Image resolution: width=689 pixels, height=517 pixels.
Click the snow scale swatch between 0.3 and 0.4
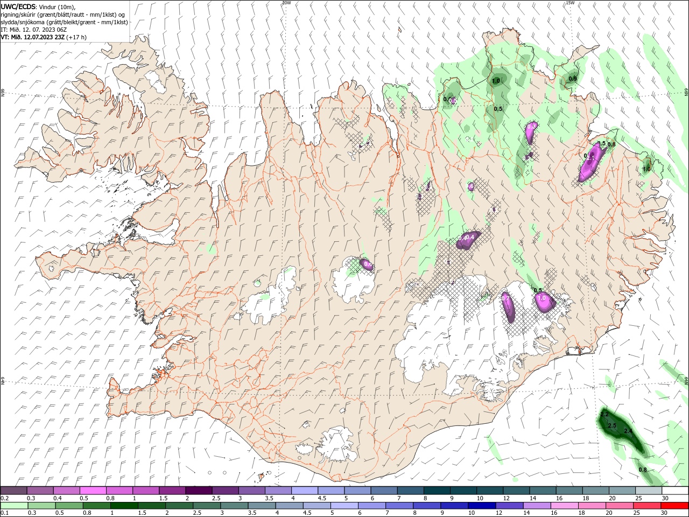(40, 491)
